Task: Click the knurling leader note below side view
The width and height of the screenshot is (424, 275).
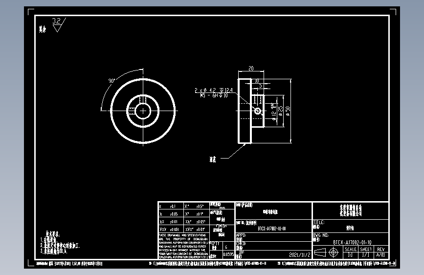Action: 213,160
